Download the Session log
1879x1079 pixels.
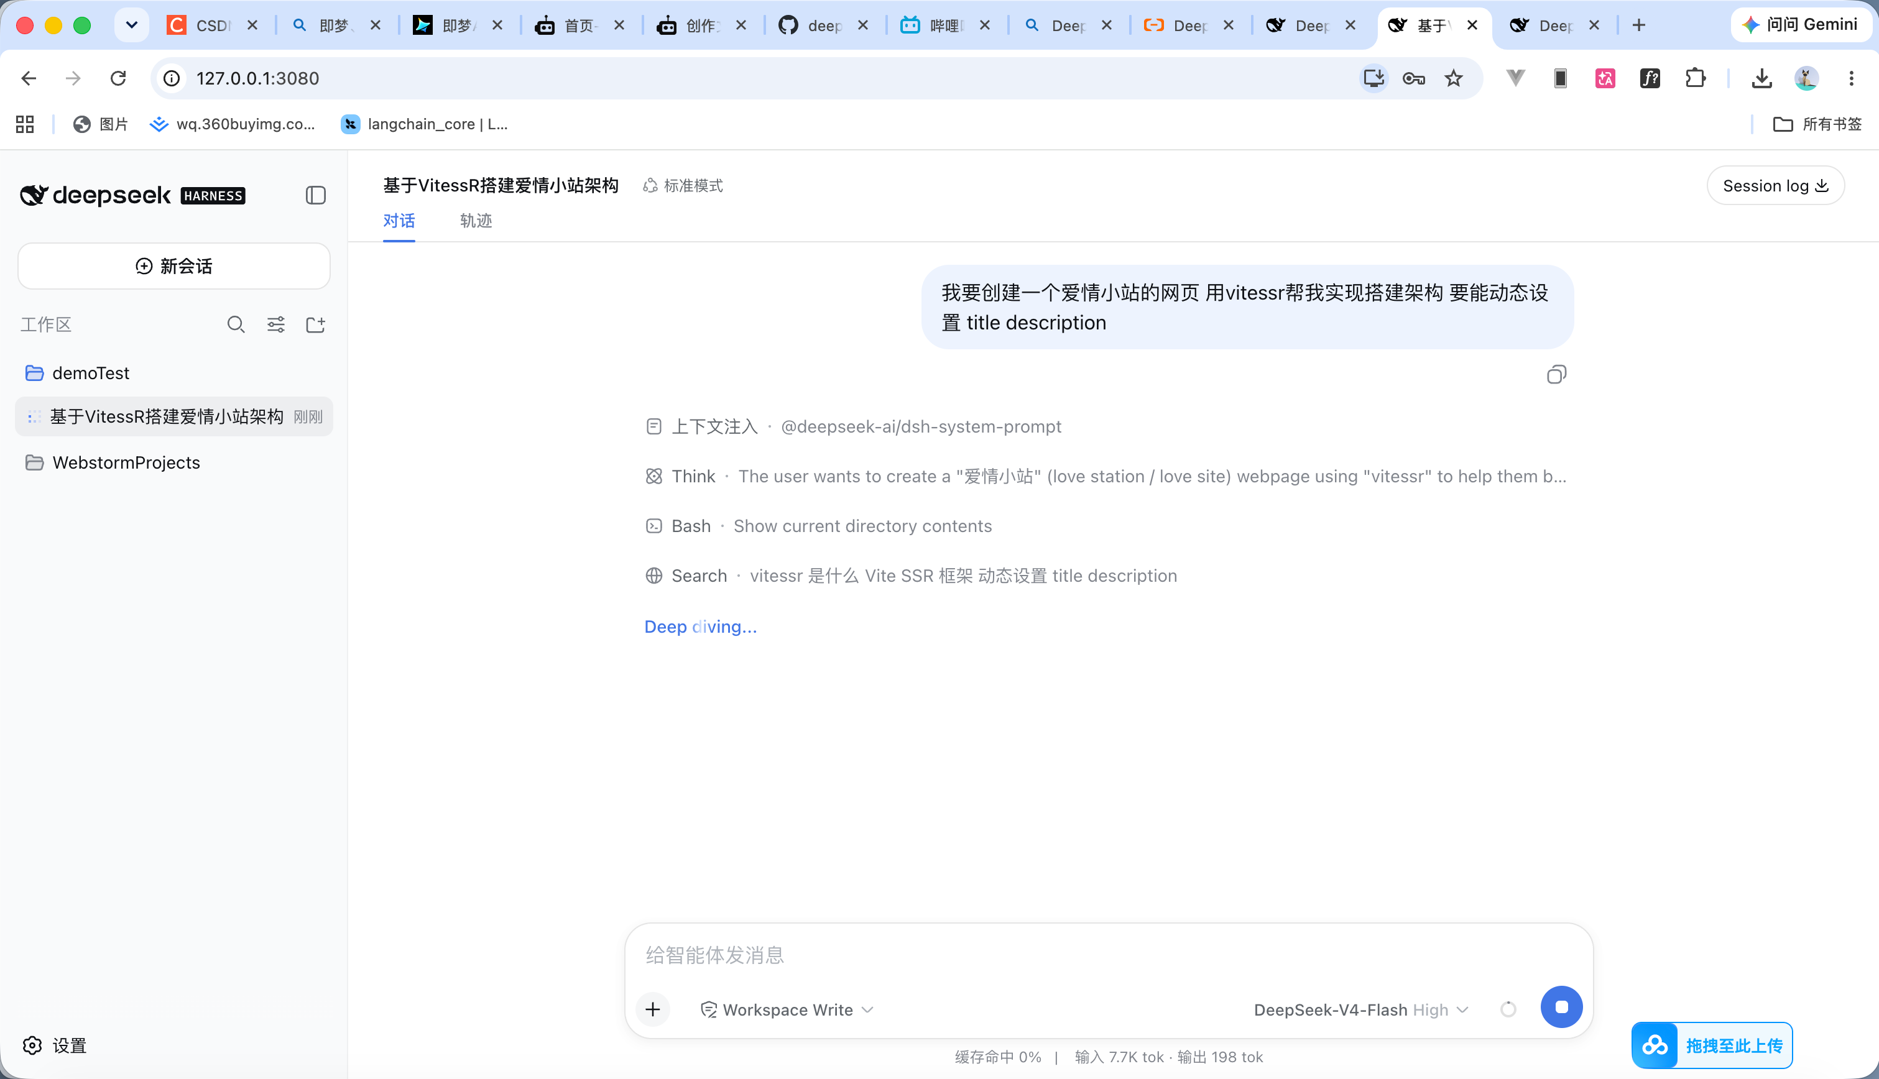tap(1775, 185)
